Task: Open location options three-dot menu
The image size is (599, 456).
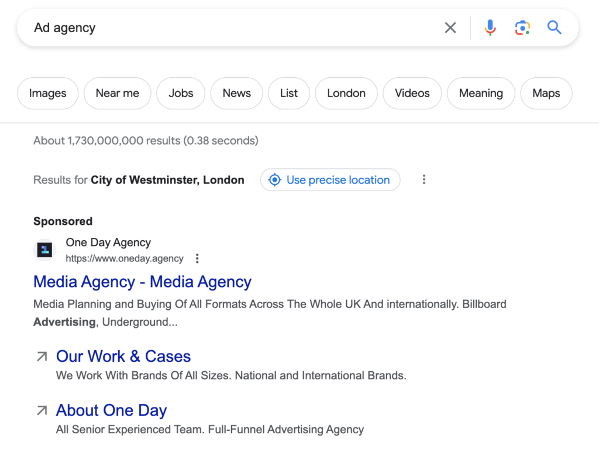Action: [424, 180]
